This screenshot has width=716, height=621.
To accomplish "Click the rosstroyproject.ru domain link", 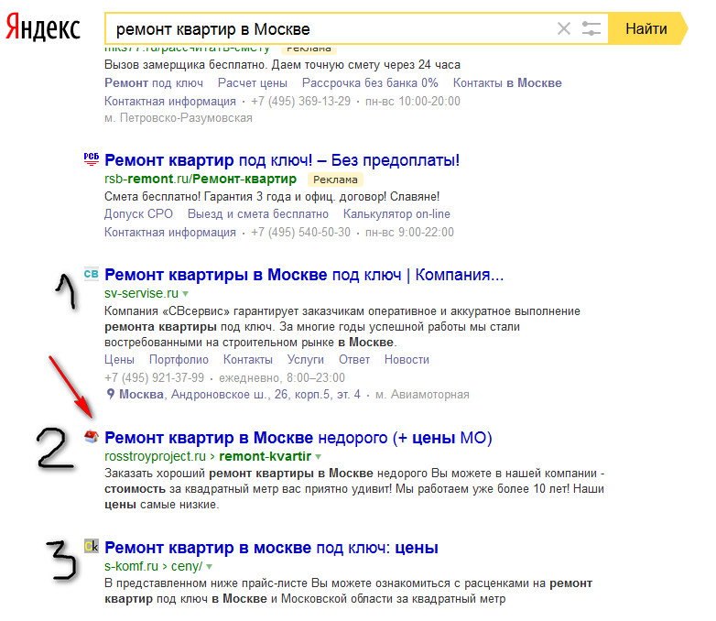I will [x=156, y=456].
